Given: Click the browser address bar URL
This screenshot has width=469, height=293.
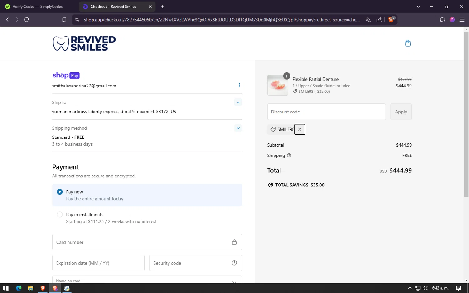Looking at the screenshot, I should click(x=222, y=20).
